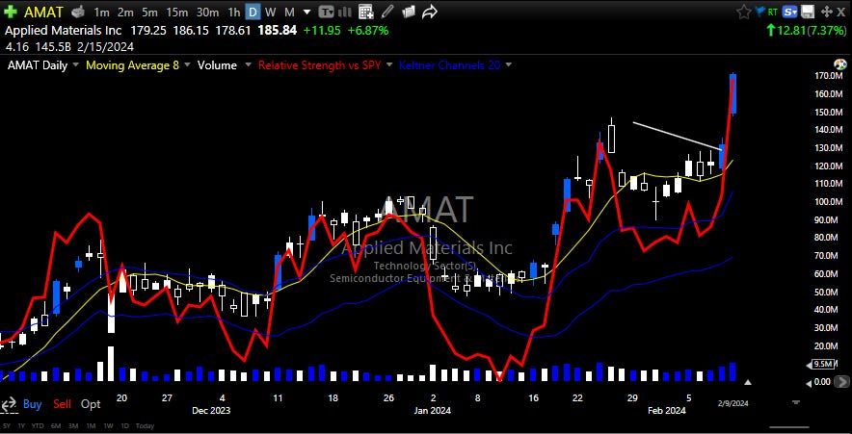Click the 12.81(7.37%) gain readout
852x434 pixels.
point(806,31)
